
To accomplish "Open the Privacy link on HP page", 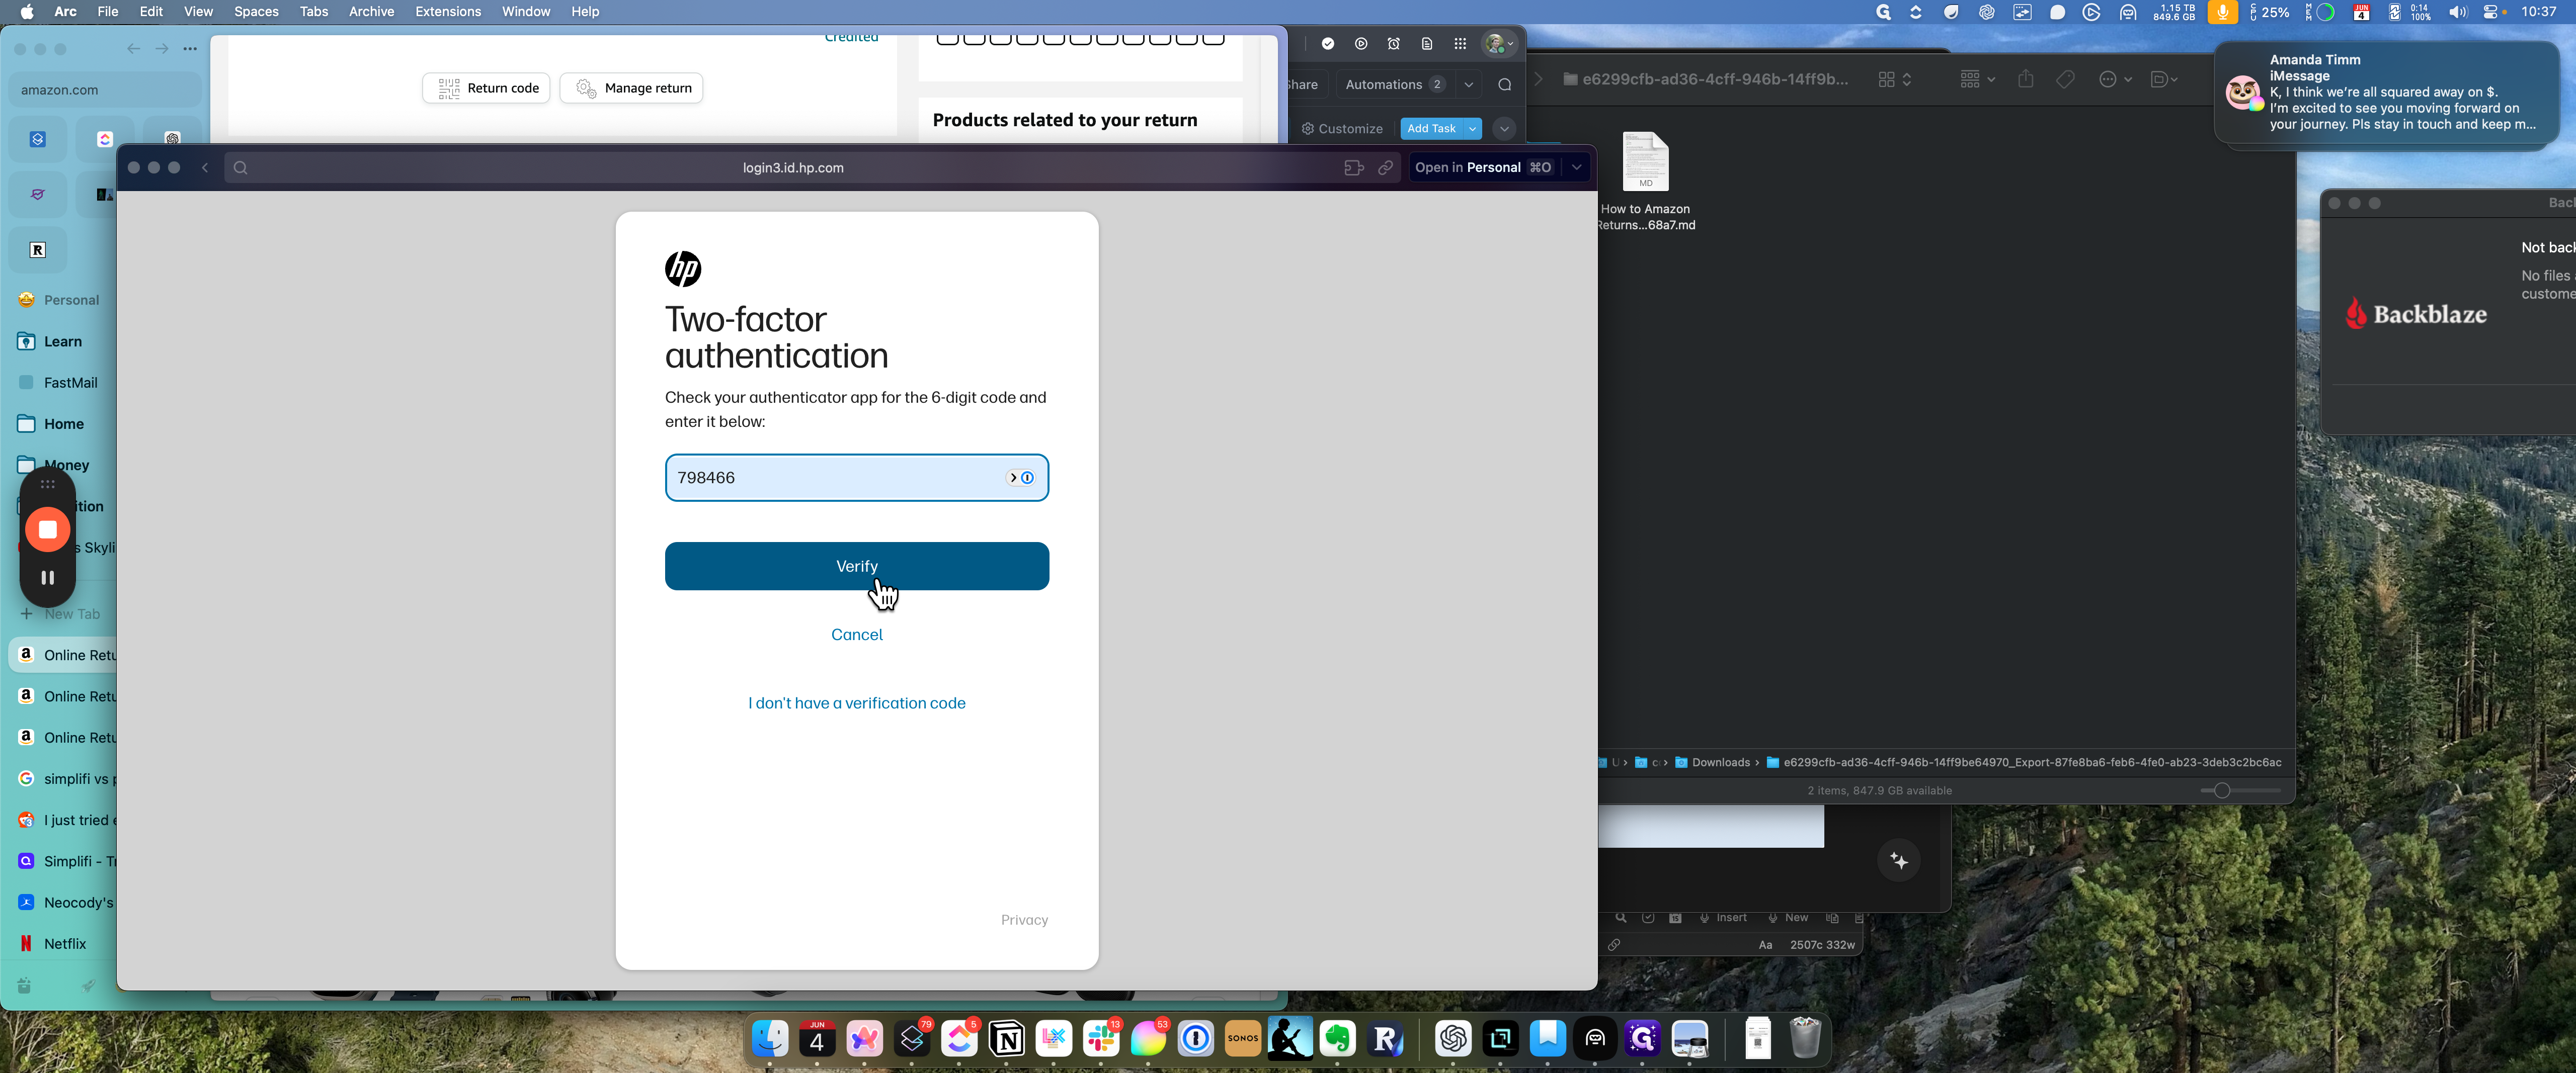I will [x=1024, y=920].
